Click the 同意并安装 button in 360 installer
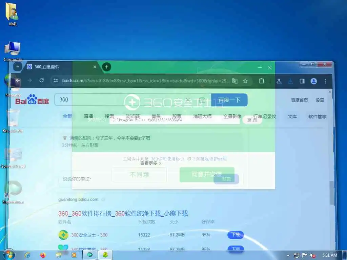 tap(207, 174)
